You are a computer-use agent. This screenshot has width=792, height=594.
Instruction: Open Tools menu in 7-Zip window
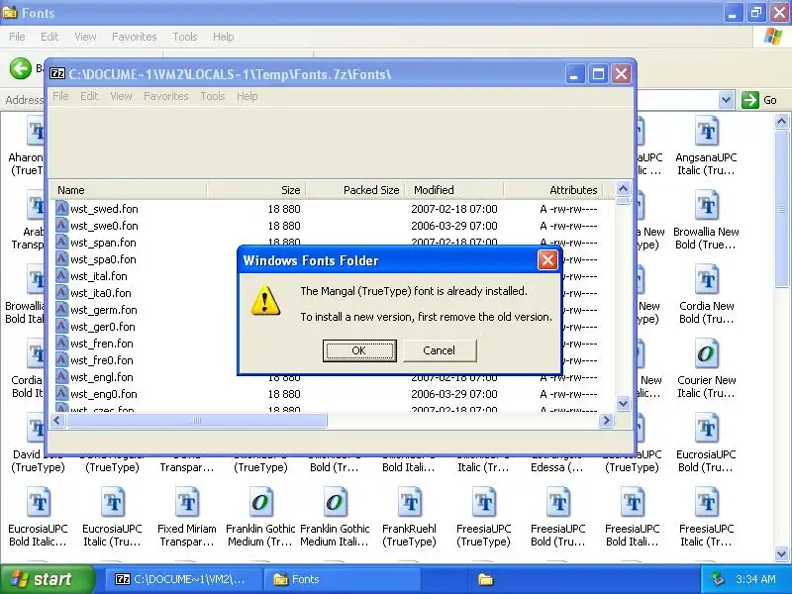pos(213,96)
